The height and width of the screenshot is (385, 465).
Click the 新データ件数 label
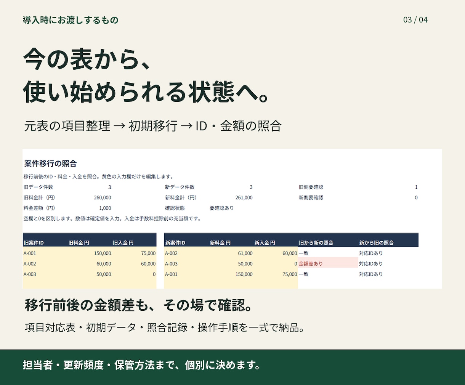(x=180, y=187)
